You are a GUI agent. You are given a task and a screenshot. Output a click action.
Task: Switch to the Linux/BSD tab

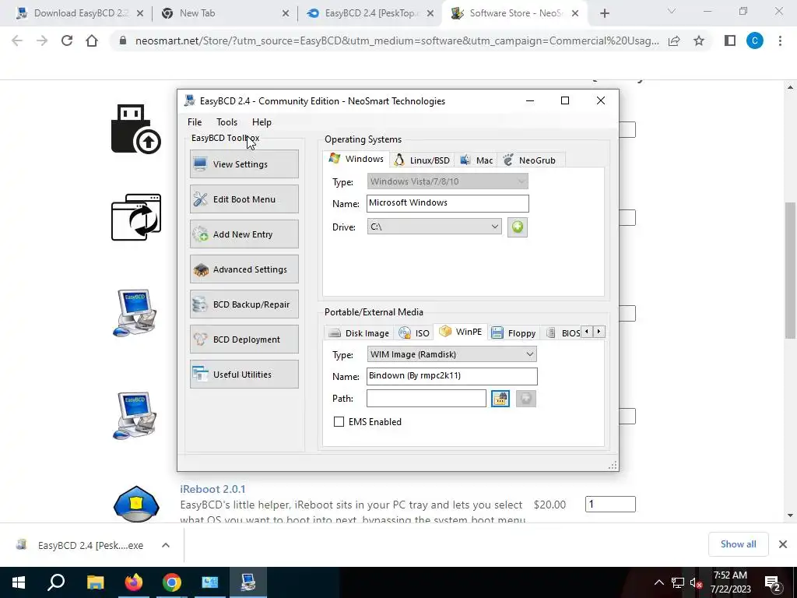[422, 160]
